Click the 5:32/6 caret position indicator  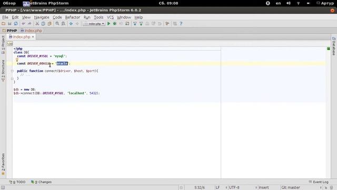coord(200,188)
